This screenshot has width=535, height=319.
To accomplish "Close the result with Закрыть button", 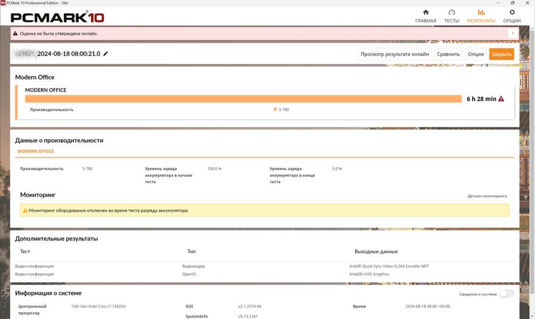I will [501, 54].
